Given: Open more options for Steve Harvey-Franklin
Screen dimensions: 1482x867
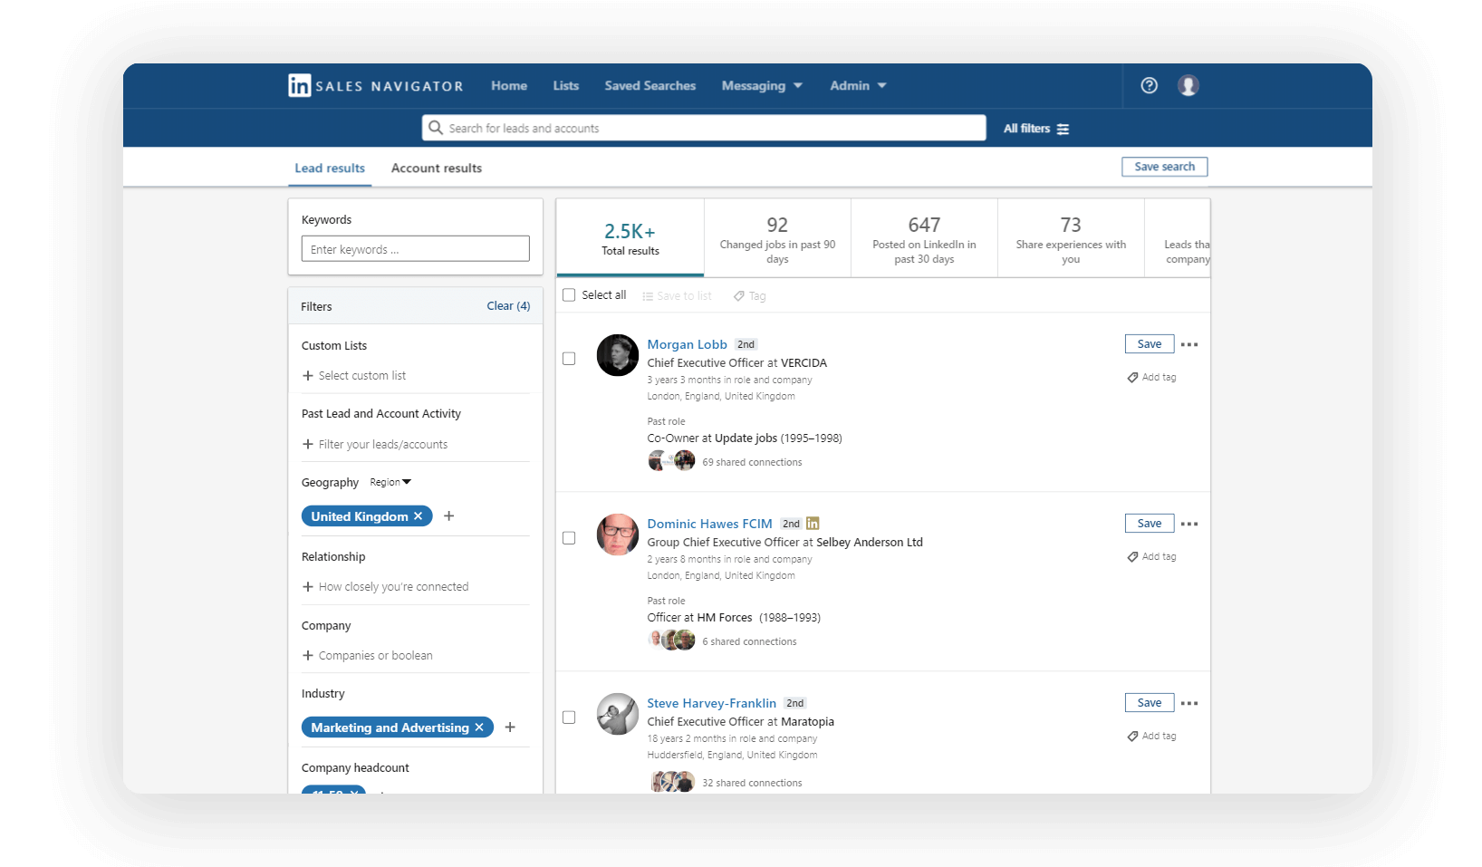Looking at the screenshot, I should (1189, 703).
